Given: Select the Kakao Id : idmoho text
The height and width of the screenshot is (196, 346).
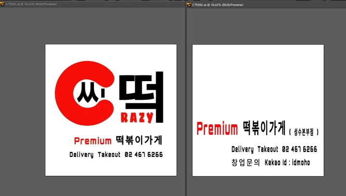Looking at the screenshot, I should [287, 163].
